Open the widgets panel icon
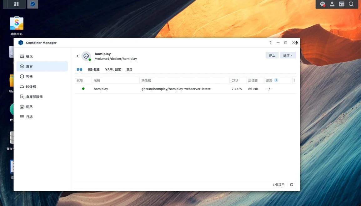Image resolution: width=361 pixels, height=206 pixels. 342,4
